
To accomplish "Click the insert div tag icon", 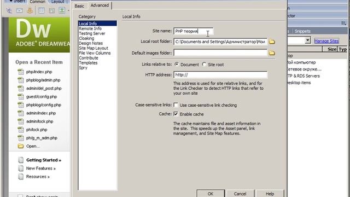I will [52, 10].
